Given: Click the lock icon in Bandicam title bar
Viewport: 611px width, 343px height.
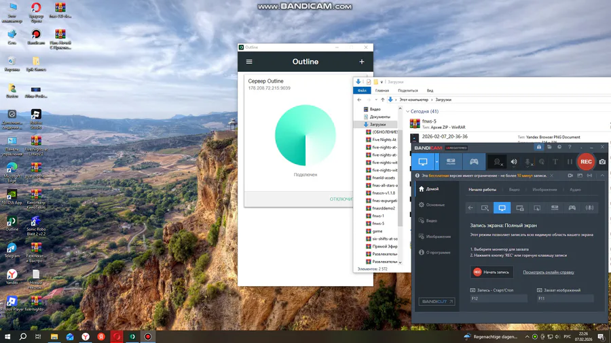Looking at the screenshot, I should pos(539,147).
